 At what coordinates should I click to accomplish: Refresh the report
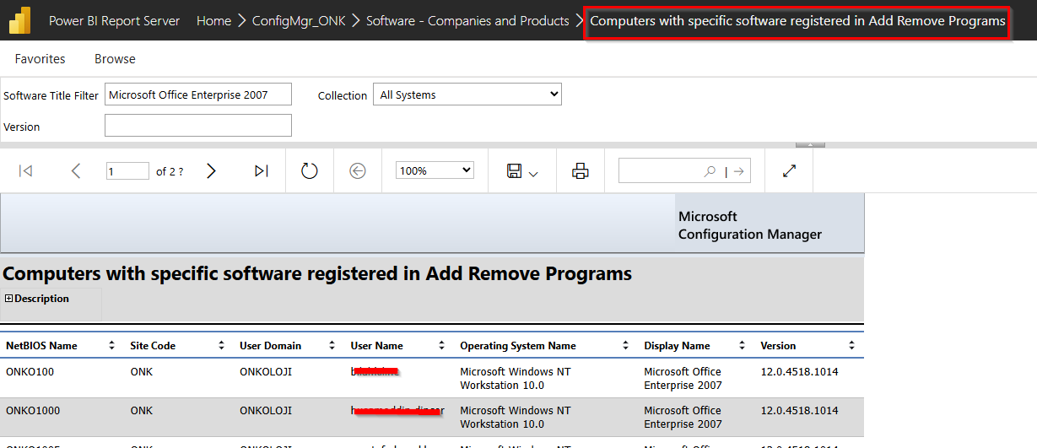point(310,171)
